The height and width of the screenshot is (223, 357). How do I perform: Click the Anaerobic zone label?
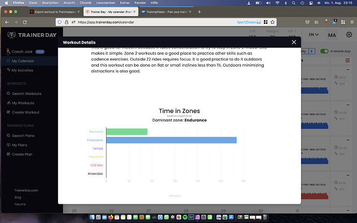[95, 173]
